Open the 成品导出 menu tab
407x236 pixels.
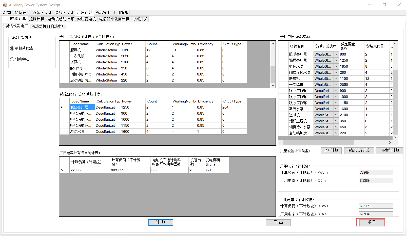click(103, 13)
